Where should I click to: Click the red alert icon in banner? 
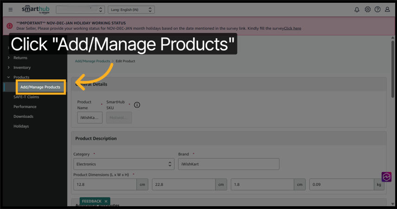coord(10,25)
